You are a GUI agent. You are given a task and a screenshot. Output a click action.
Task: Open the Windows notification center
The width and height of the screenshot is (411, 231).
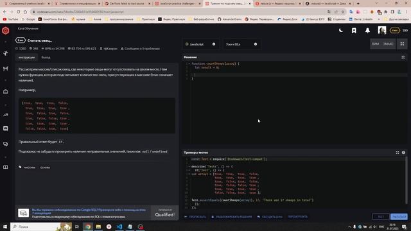[404, 227]
